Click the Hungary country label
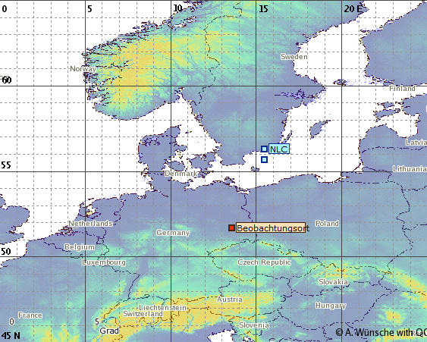Image resolution: width=427 pixels, height=342 pixels. (x=331, y=306)
